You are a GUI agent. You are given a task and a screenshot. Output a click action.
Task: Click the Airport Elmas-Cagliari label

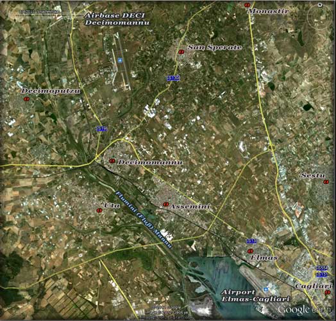coord(256,295)
